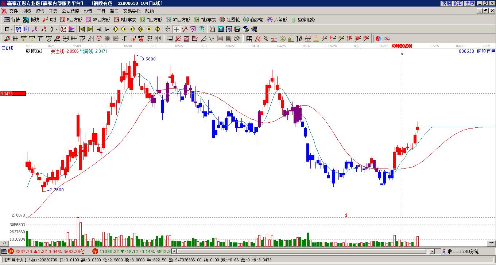Open the 六角形 hexagon tool
This screenshot has height=265, width=496.
pyautogui.click(x=277, y=20)
